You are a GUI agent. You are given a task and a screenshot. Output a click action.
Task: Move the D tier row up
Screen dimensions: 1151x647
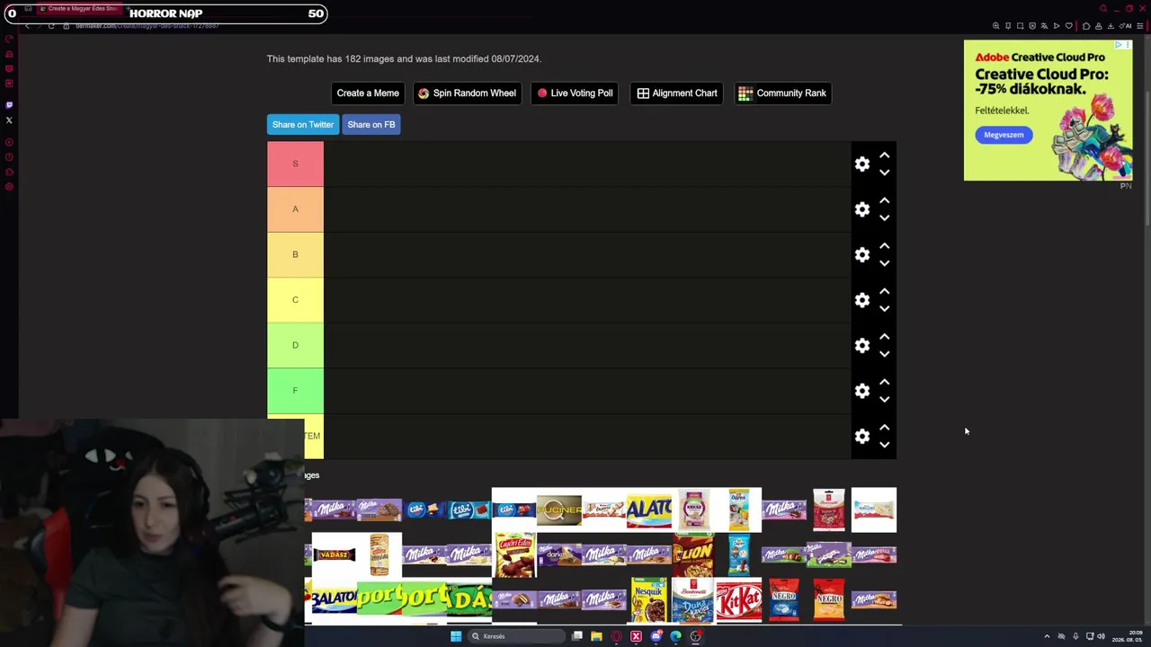[885, 337]
